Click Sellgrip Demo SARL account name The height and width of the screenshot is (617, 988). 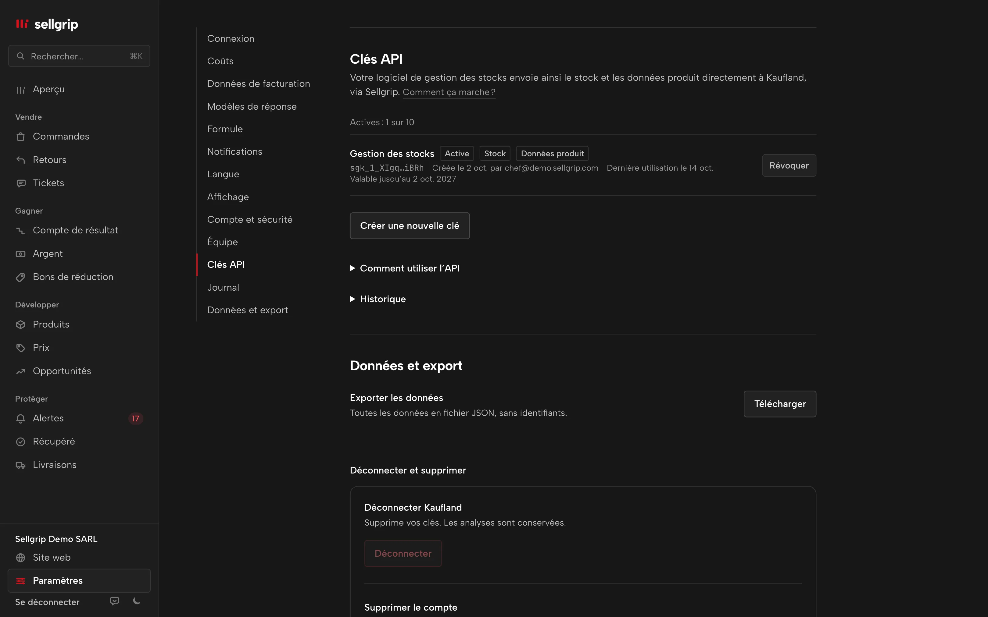point(56,539)
